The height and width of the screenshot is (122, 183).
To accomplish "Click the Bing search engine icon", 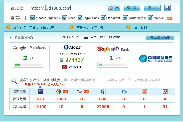I will [124, 91].
